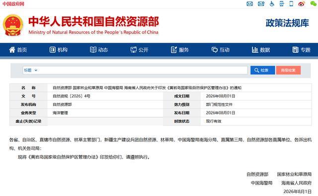The width and height of the screenshot is (318, 196).
Task: Open the 中国政府网 link at top left
Action: [x=13, y=4]
